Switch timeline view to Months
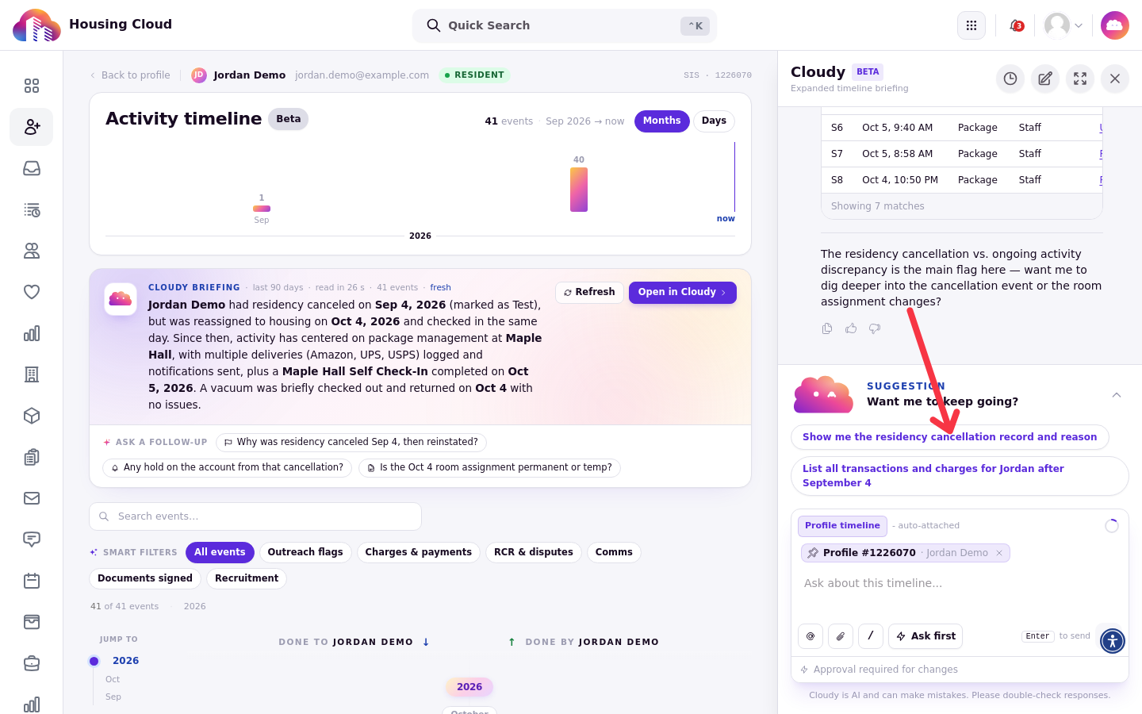Viewport: 1142px width, 714px height. point(661,121)
